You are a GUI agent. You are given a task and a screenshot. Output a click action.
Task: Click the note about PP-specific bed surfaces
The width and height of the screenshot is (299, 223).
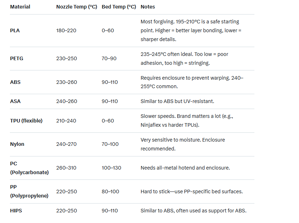pyautogui.click(x=191, y=191)
